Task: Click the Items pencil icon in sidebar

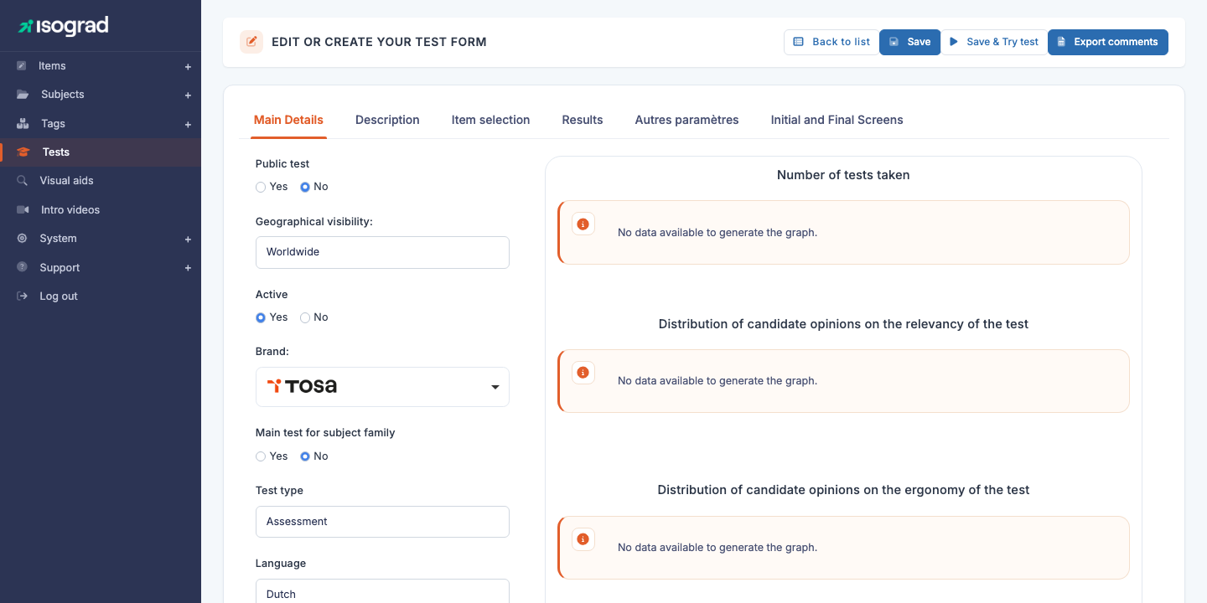Action: pos(22,65)
